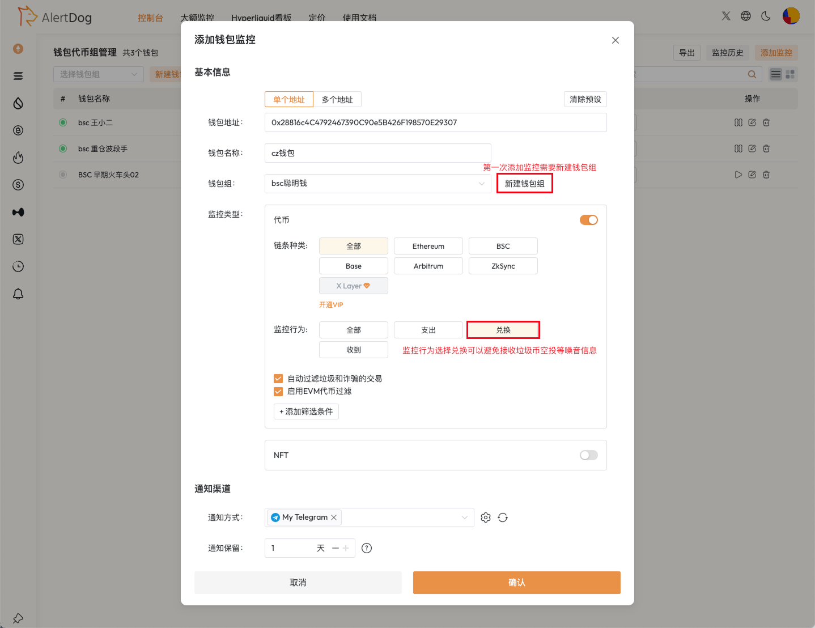Click the 新建钱包组 button in the dialog

(525, 184)
